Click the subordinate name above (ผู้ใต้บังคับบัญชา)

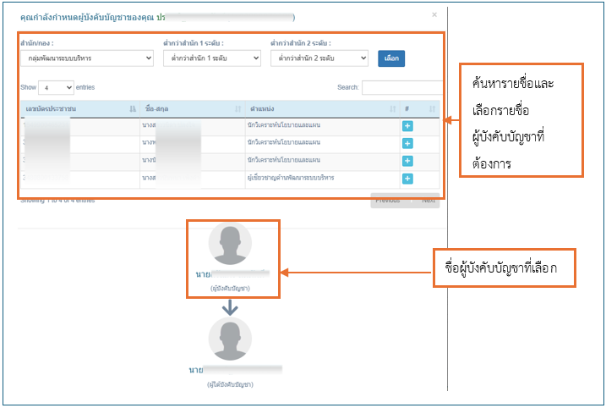pyautogui.click(x=235, y=370)
